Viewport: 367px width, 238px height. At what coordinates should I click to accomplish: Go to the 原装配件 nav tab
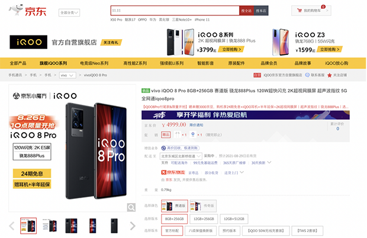pos(236,63)
